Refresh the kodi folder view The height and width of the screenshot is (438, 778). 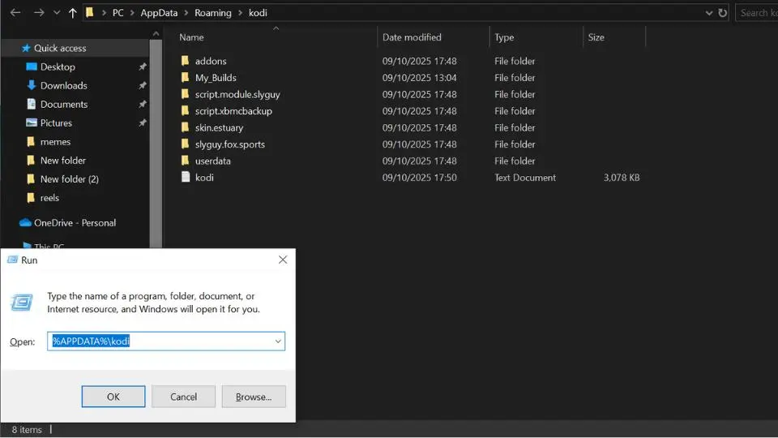(x=722, y=13)
